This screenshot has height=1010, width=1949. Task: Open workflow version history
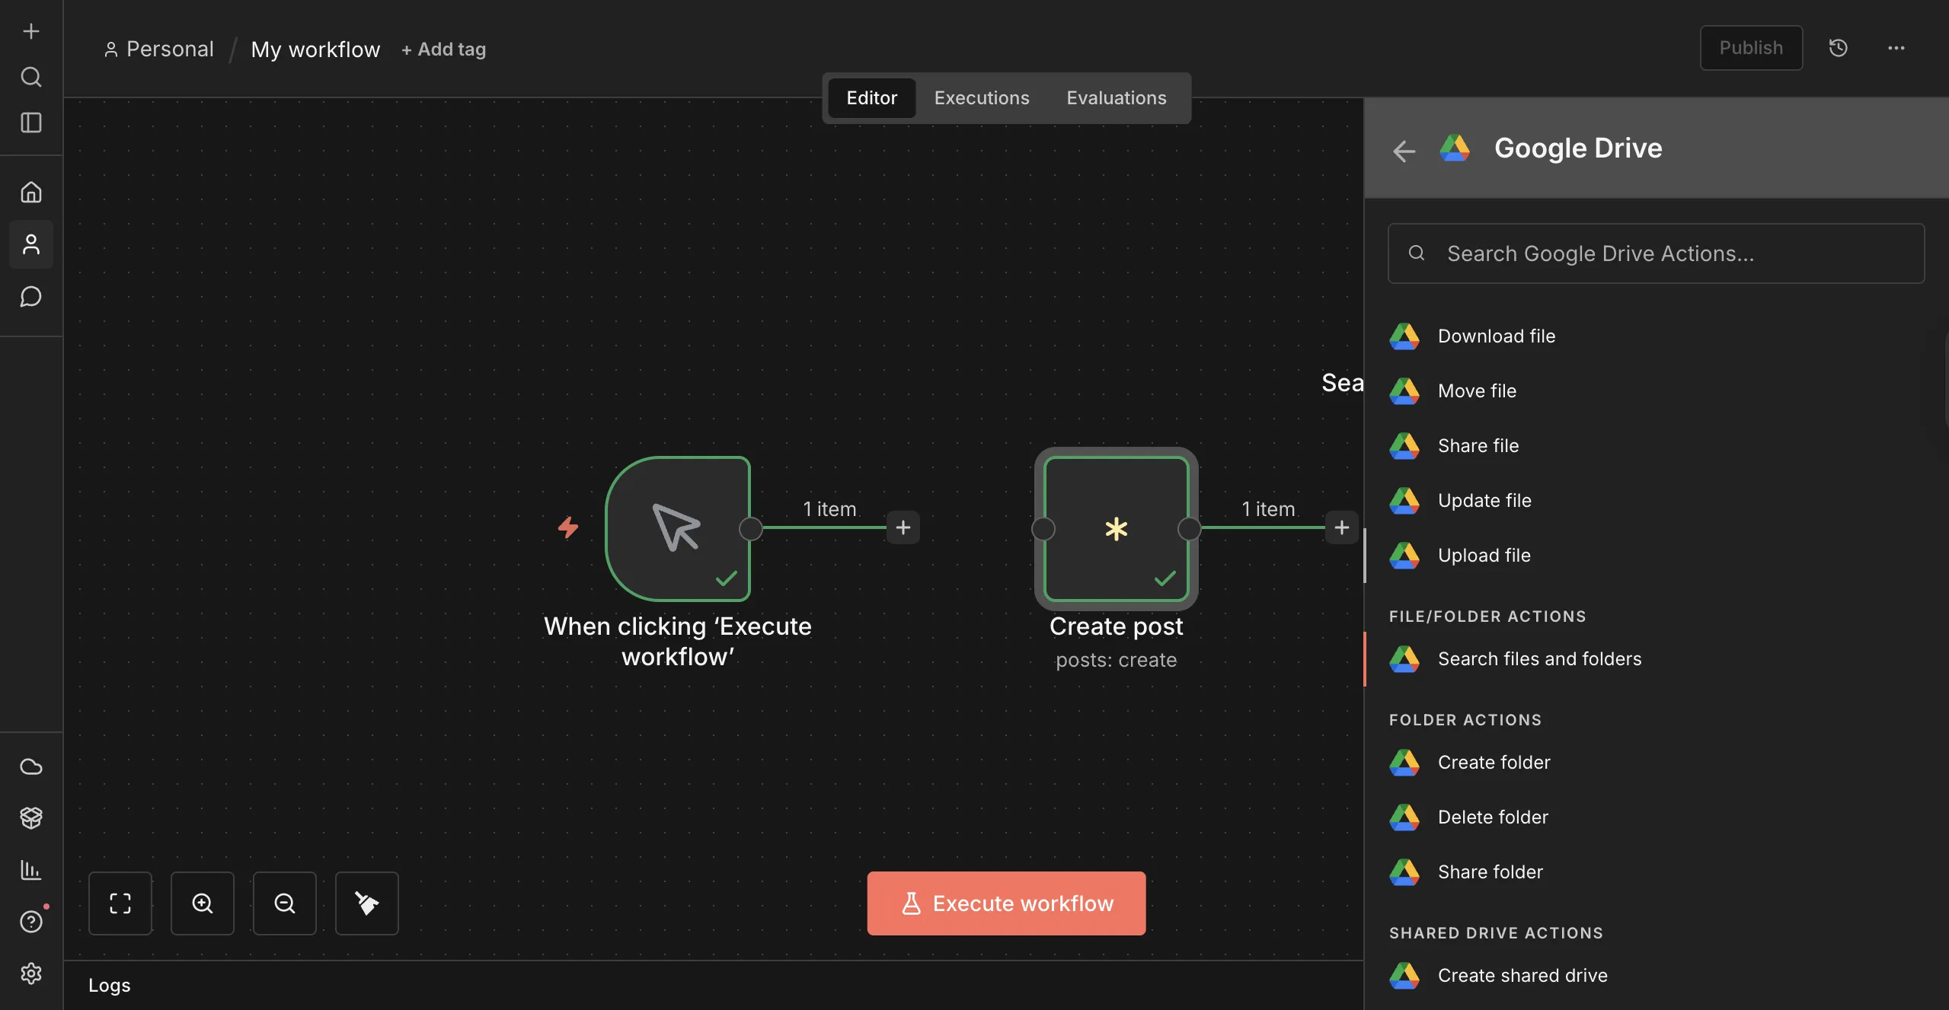pyautogui.click(x=1839, y=47)
